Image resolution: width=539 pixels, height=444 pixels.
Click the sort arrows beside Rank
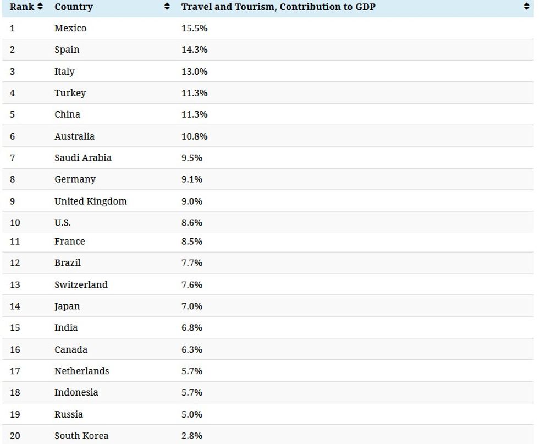40,7
